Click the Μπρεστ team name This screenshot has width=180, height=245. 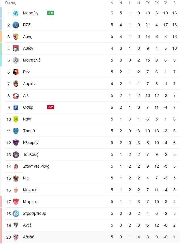tap(30, 202)
